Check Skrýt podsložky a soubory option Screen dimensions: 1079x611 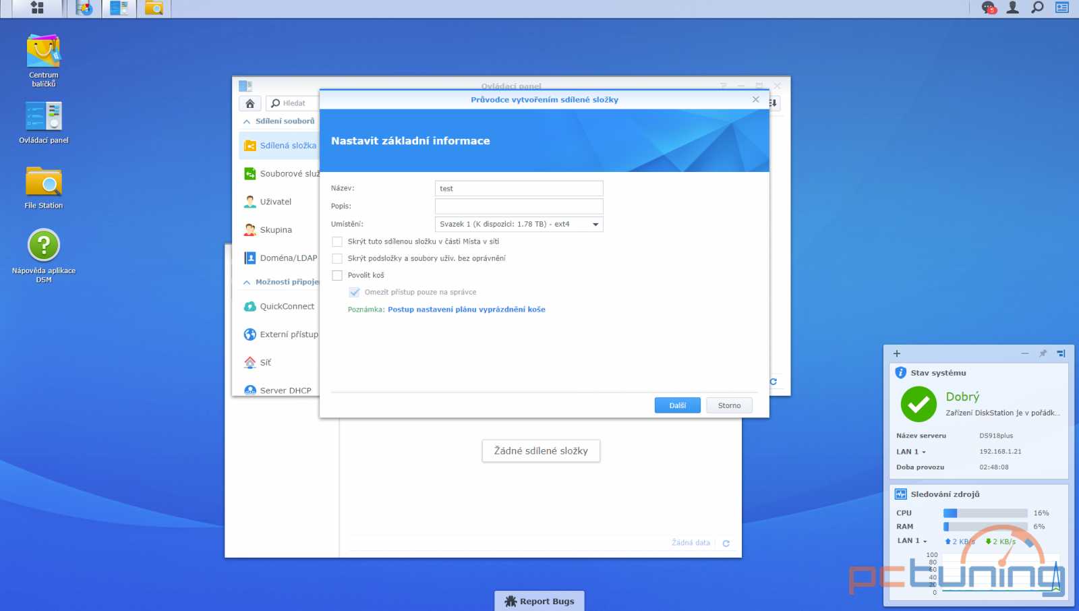click(x=337, y=258)
